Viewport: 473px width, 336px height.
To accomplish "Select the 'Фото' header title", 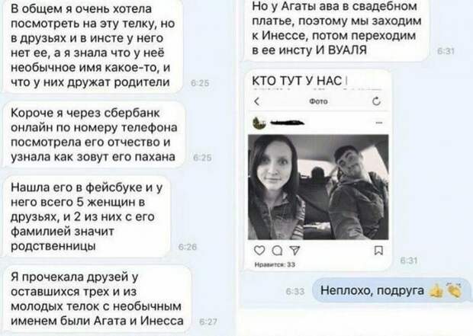I will pyautogui.click(x=318, y=101).
